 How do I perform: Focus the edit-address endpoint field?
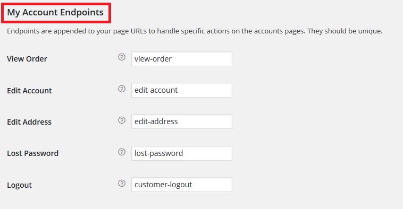point(182,121)
